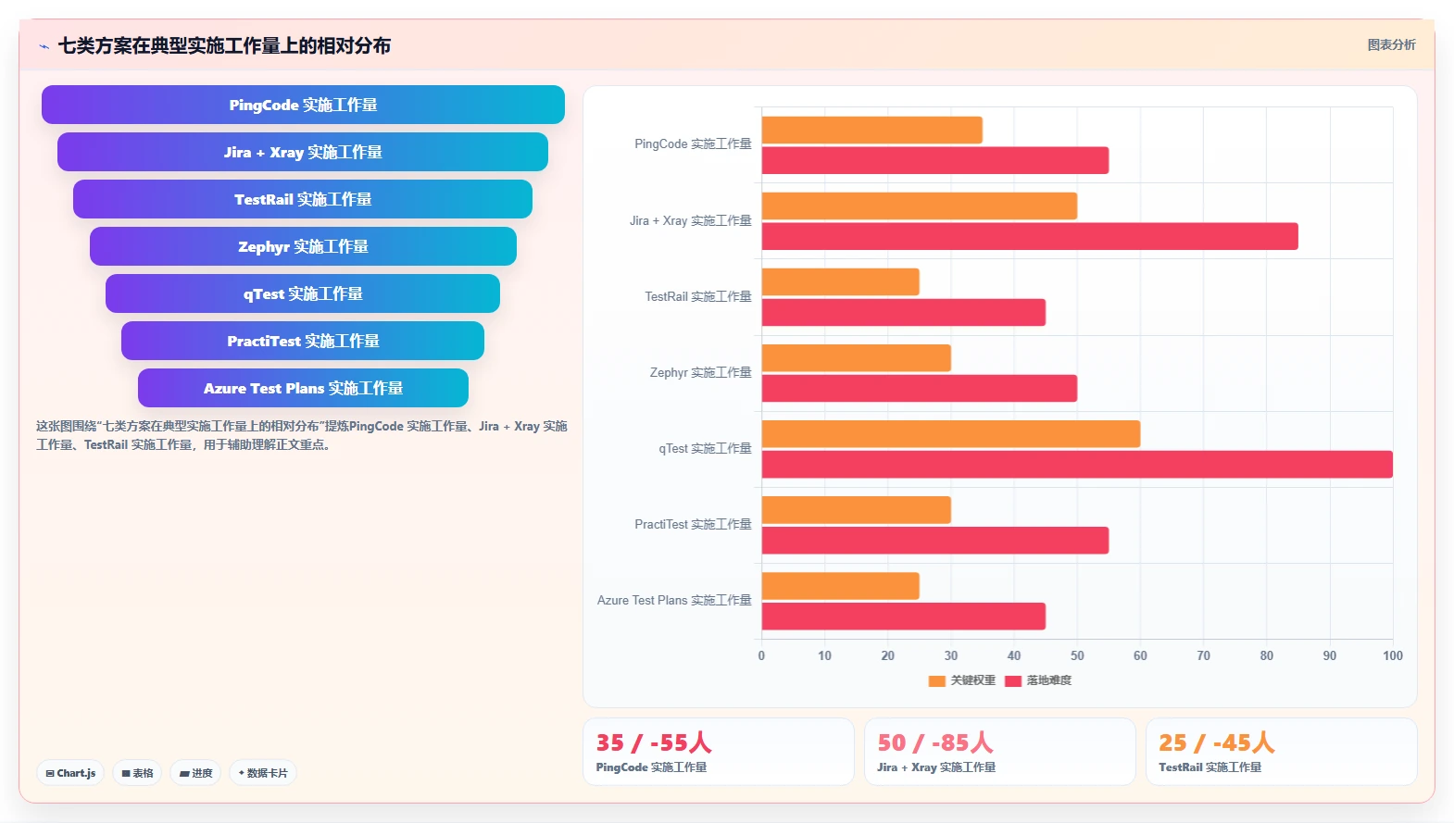Screen dimensions: 1454x823
Task: Click the Chart.js tag chip
Action: point(70,773)
